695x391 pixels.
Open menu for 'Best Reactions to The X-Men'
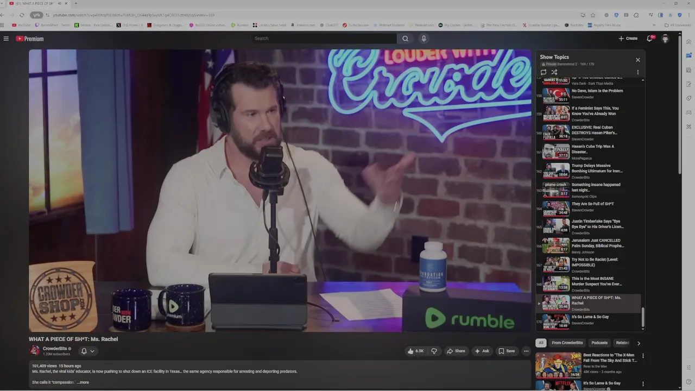pyautogui.click(x=643, y=356)
